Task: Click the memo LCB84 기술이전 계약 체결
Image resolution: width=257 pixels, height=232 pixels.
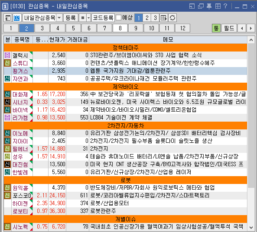Action: (121, 118)
